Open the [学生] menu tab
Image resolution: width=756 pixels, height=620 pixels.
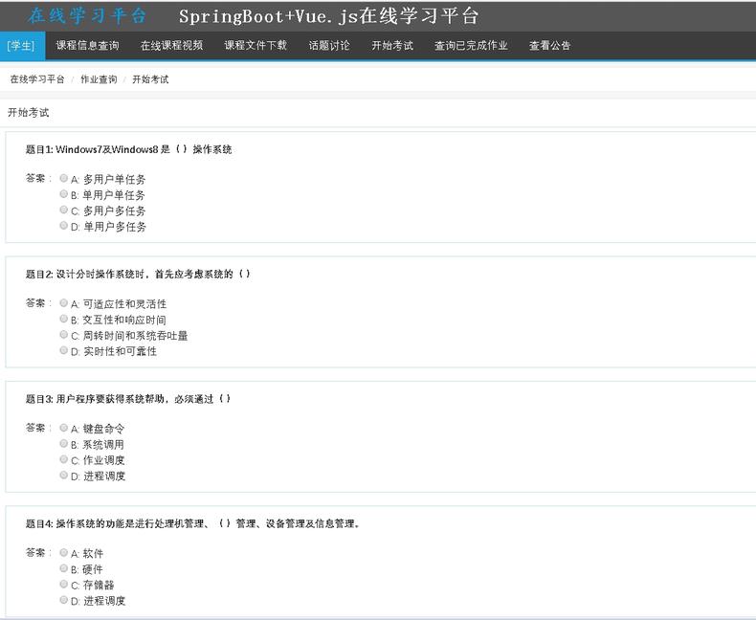tap(22, 46)
